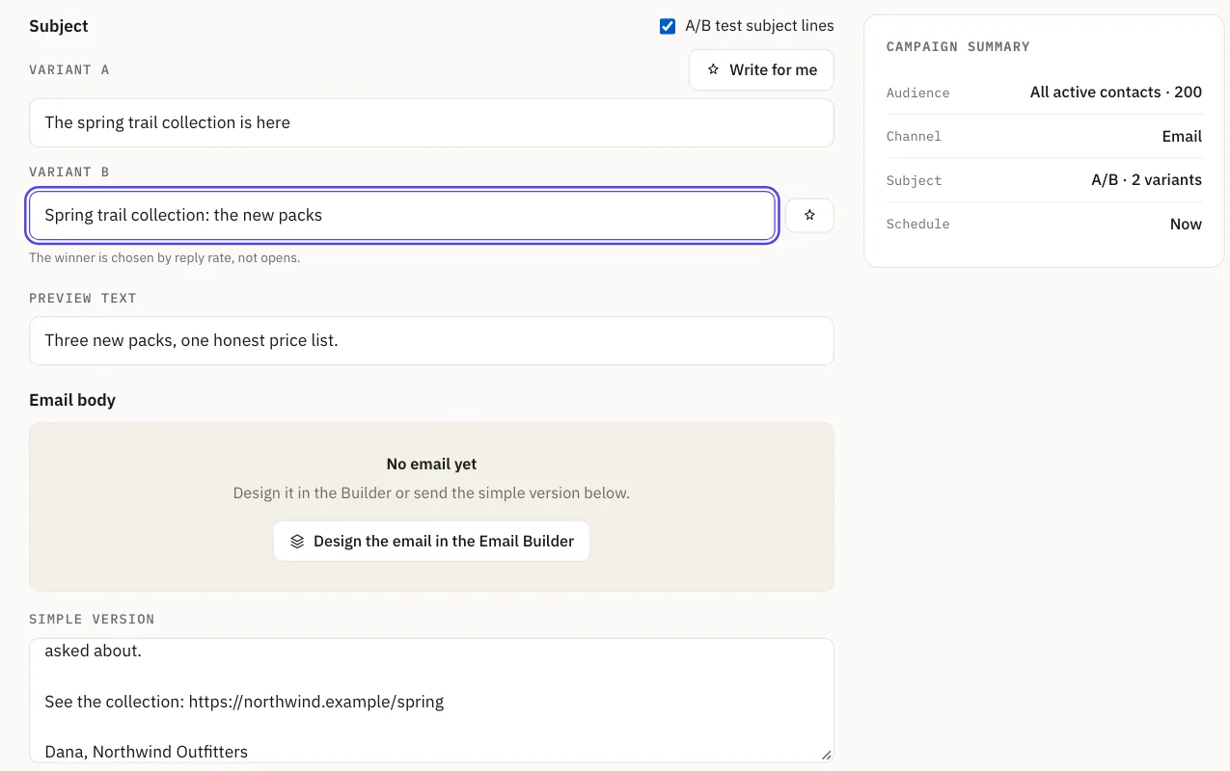Click the Write for me button
This screenshot has height=771, width=1230.
tap(761, 69)
